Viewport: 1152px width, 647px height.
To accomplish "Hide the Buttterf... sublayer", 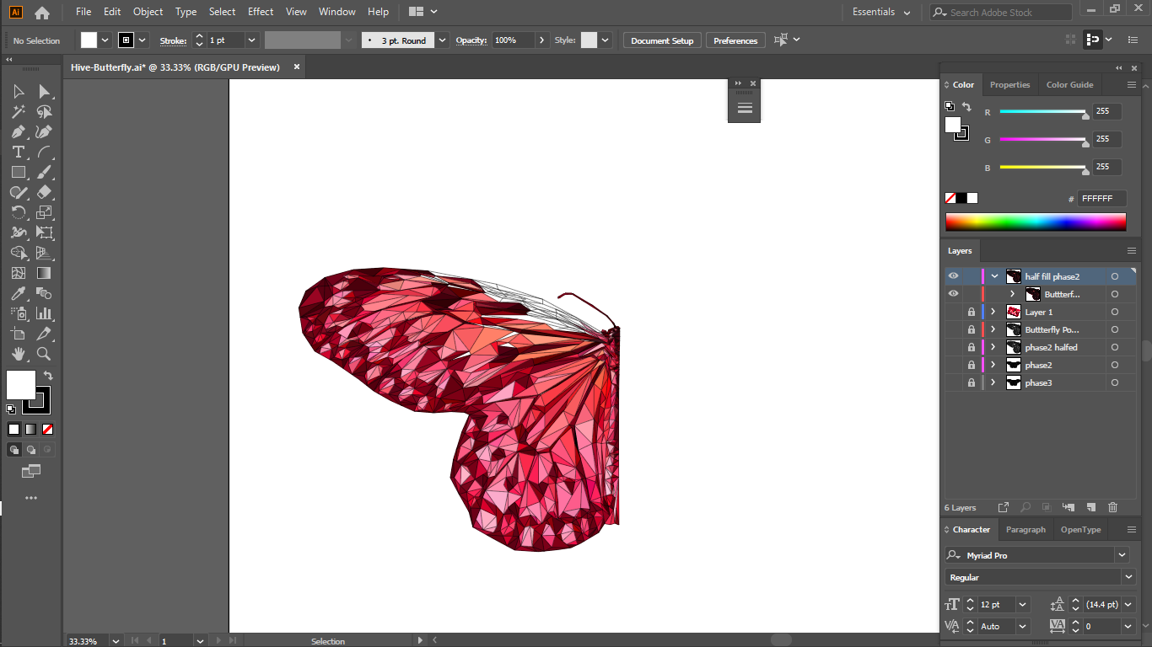I will tap(953, 294).
